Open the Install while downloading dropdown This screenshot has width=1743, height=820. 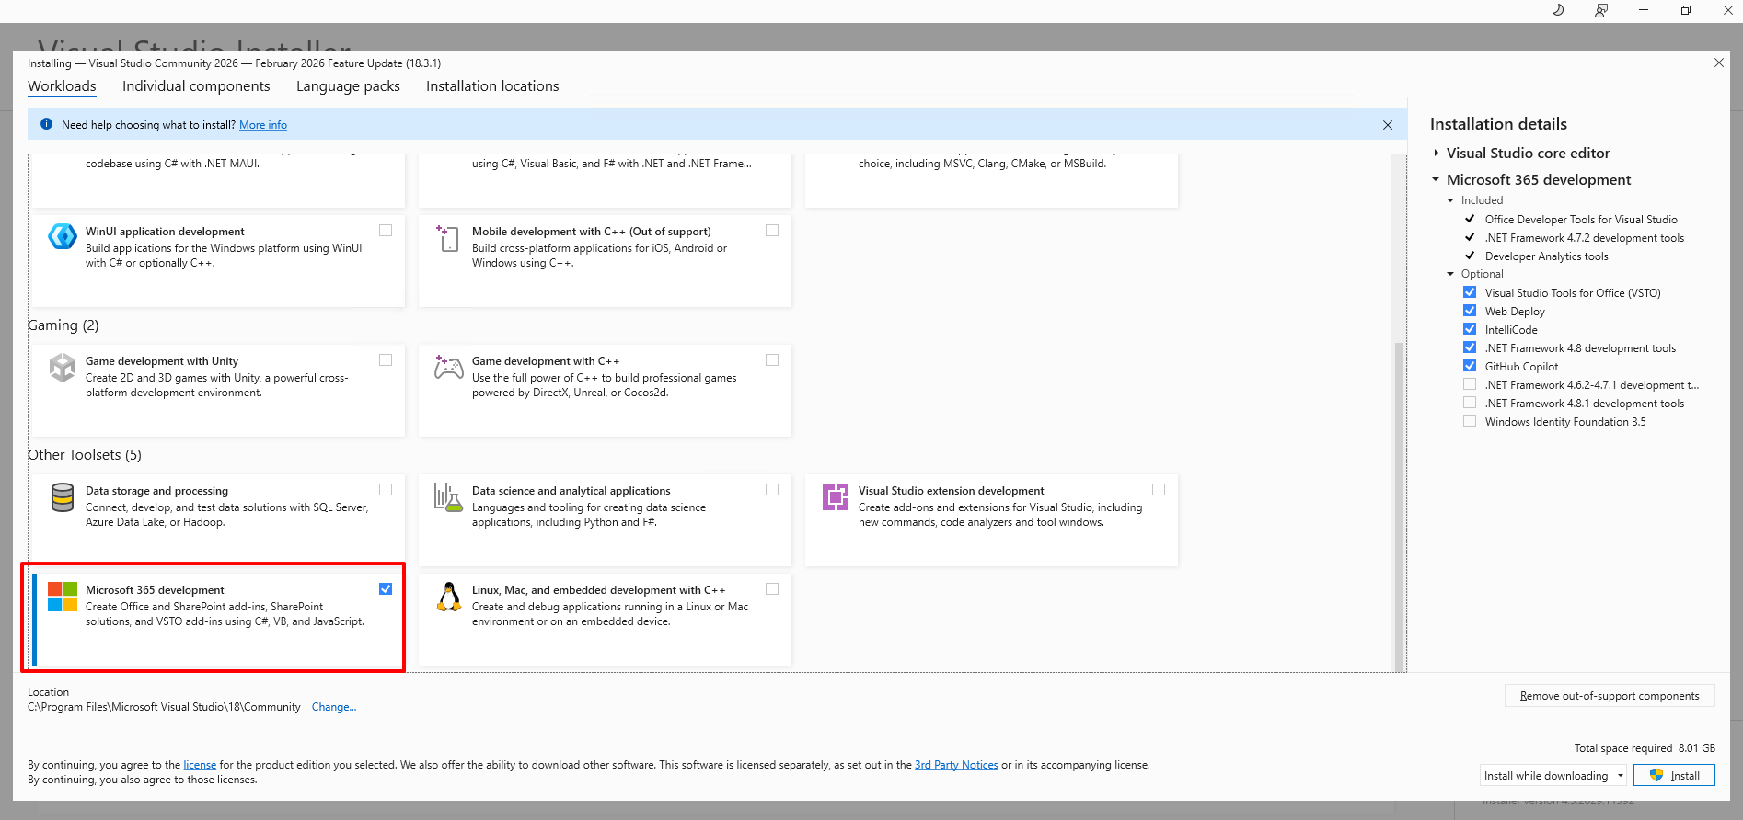pos(1553,775)
